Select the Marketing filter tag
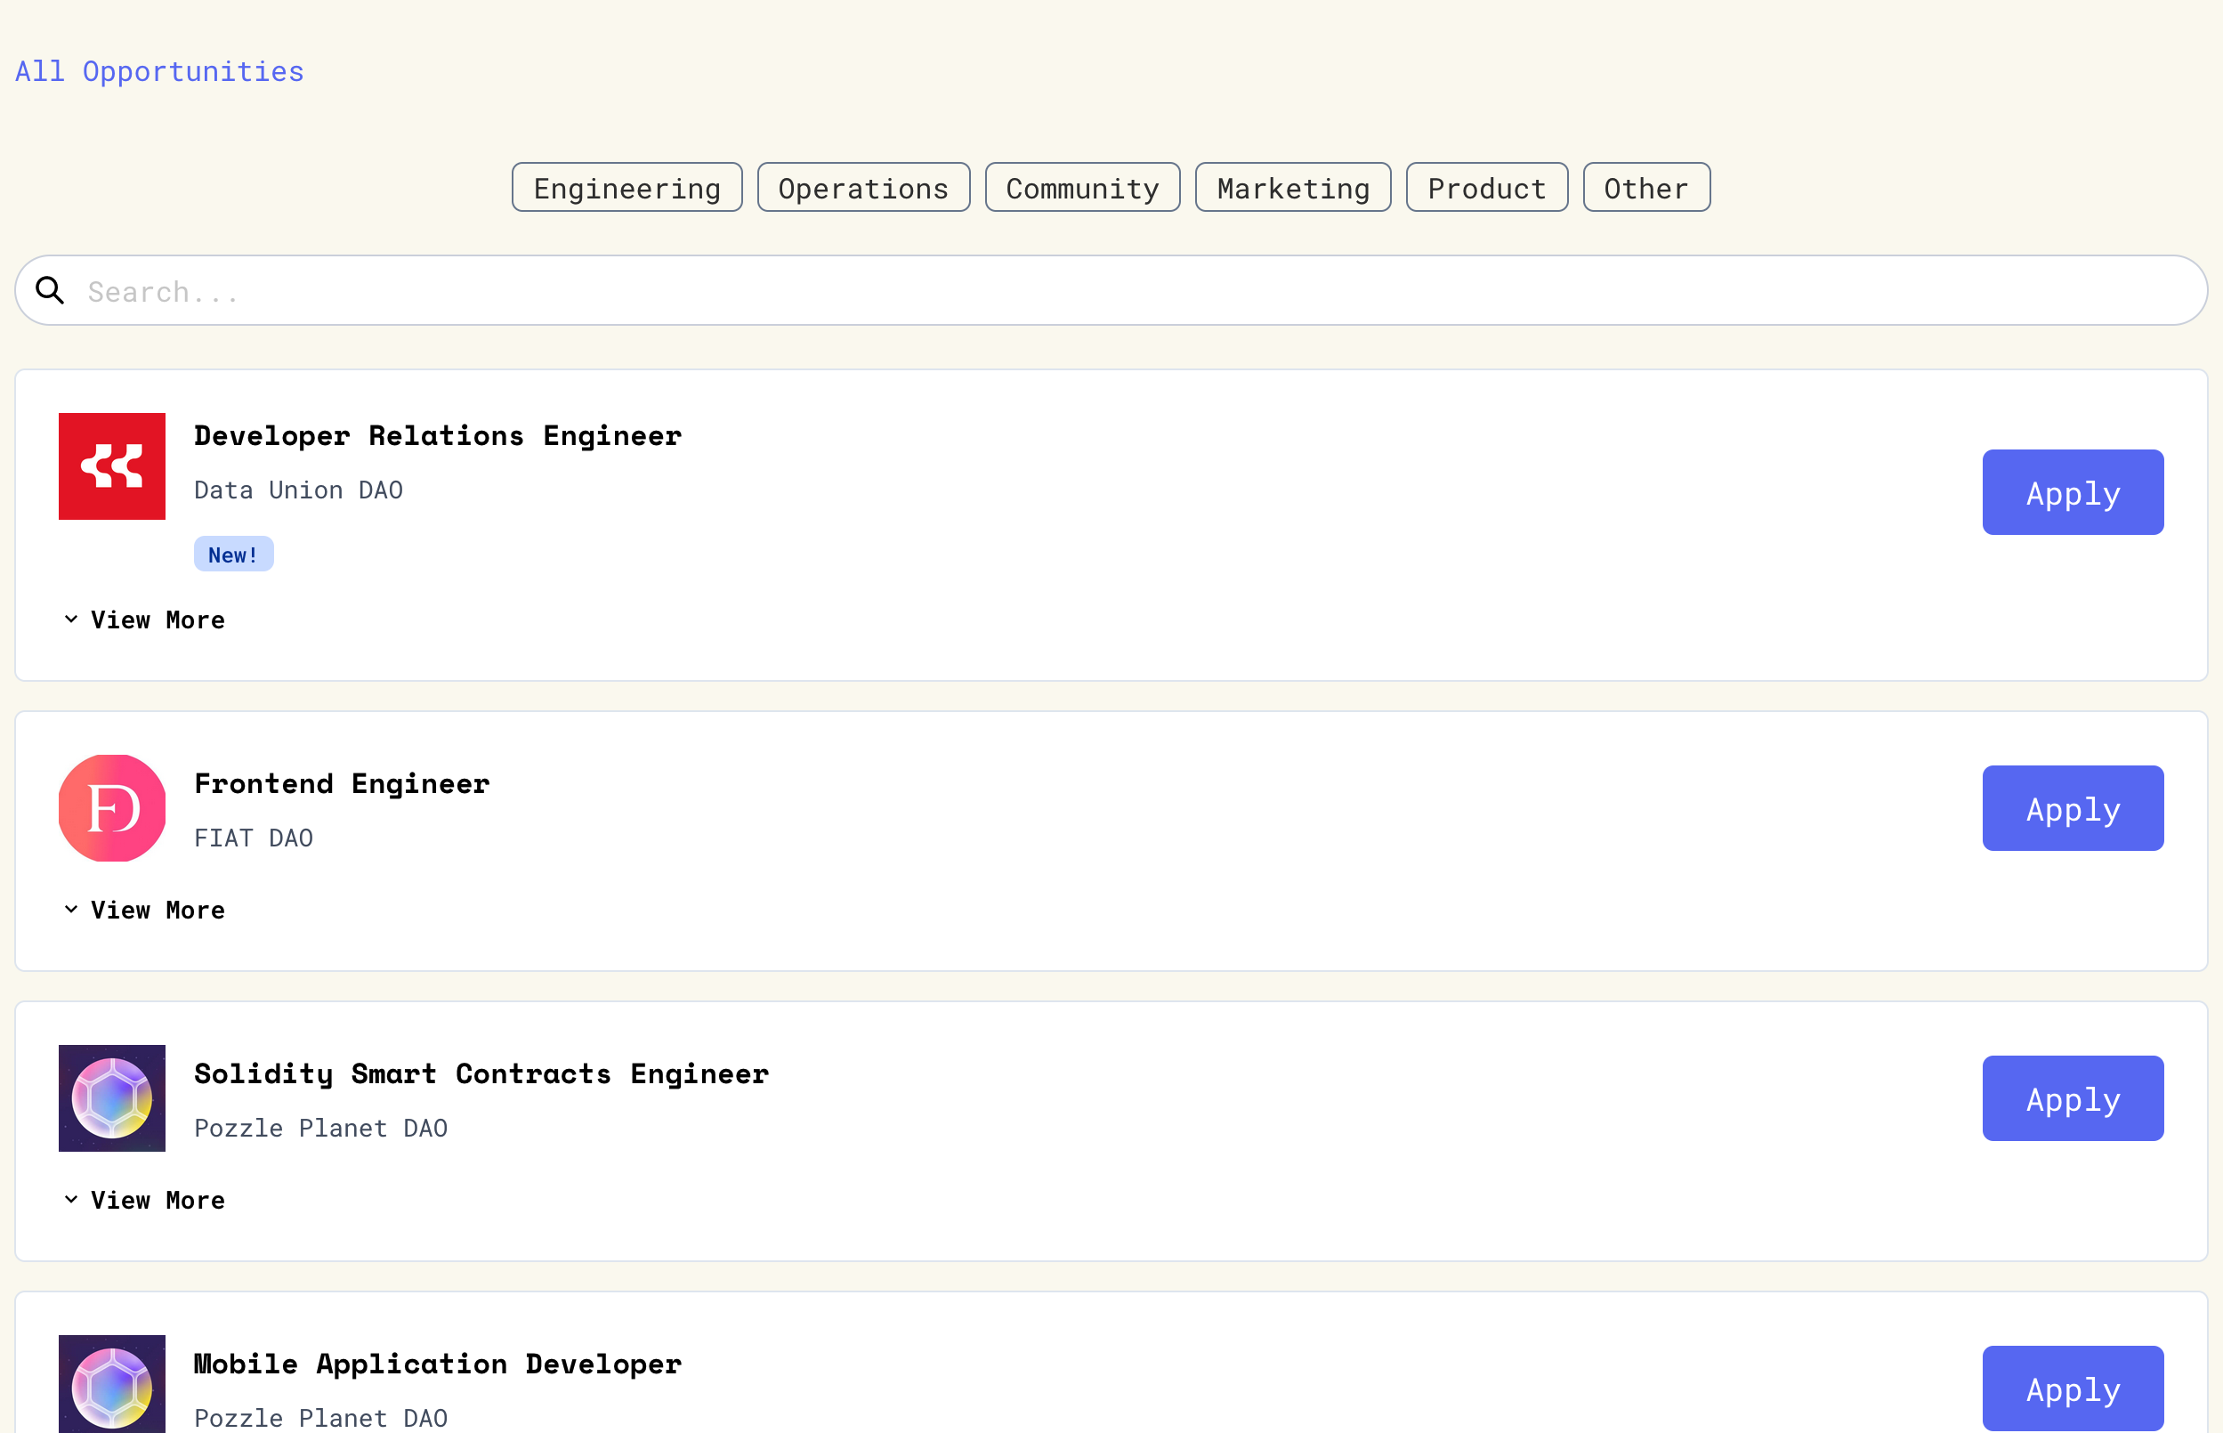Image resolution: width=2223 pixels, height=1433 pixels. point(1293,188)
